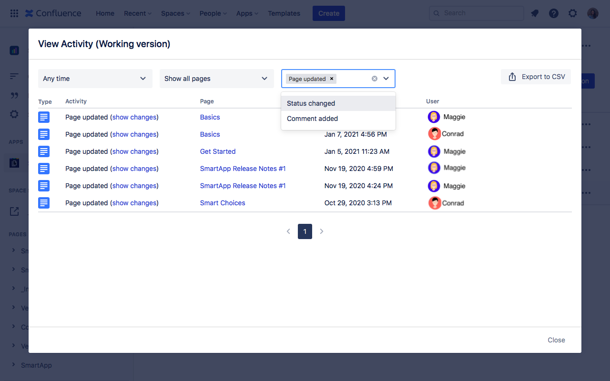The height and width of the screenshot is (381, 610).
Task: Expand the "Show all pages" dropdown
Action: click(216, 78)
